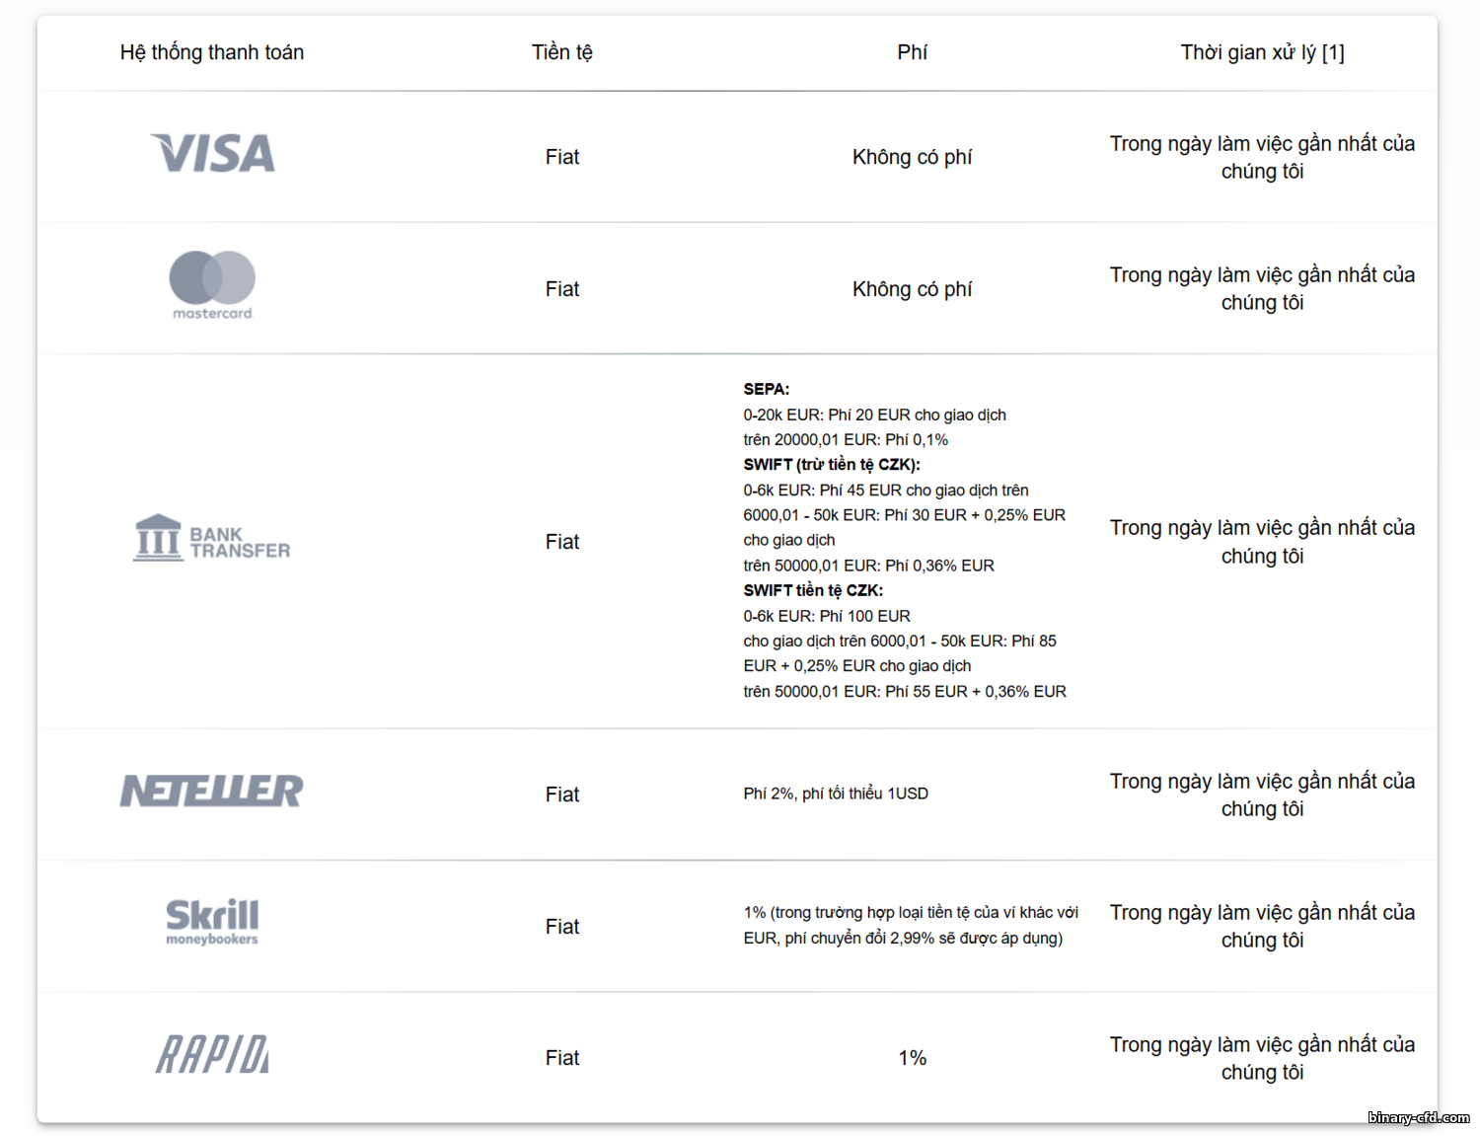Select the 'Phí' column header

point(912,52)
